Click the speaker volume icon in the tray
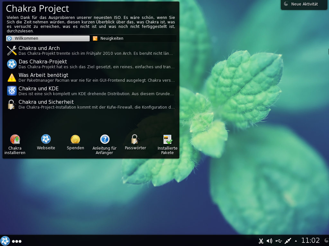 click(269, 241)
